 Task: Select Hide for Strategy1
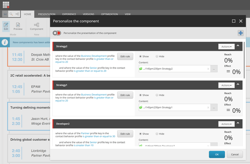157,95
